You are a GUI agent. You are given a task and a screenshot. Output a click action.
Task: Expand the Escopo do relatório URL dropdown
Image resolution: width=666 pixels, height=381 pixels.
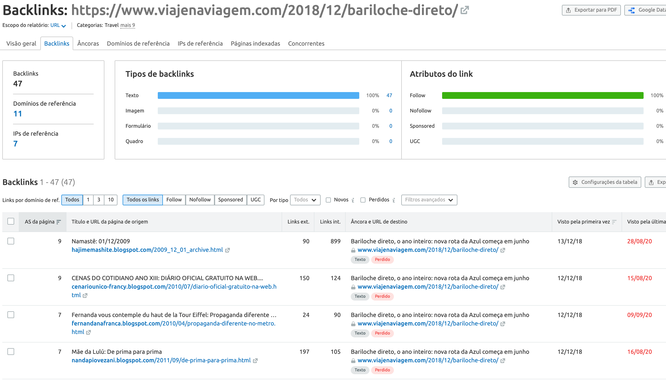[58, 25]
